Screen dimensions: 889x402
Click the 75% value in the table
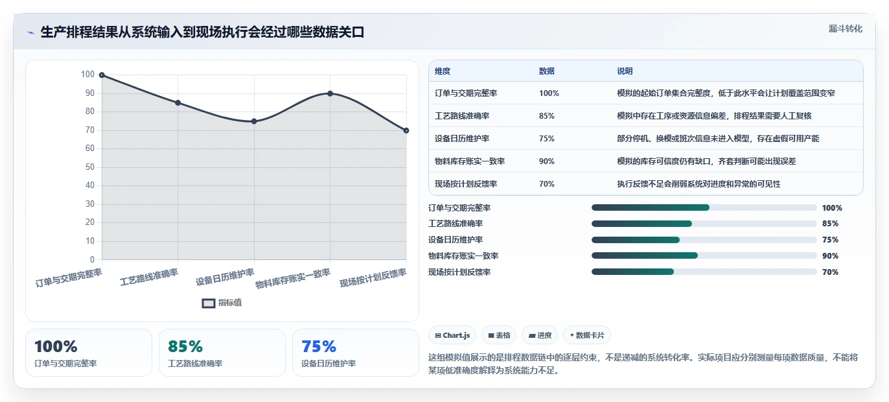pyautogui.click(x=547, y=139)
